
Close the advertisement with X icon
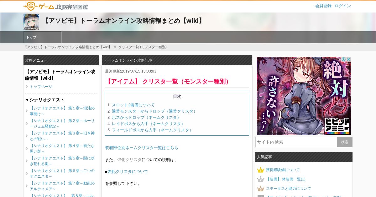348,59
